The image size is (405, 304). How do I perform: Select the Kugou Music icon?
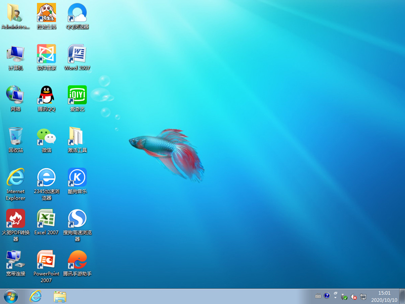click(x=77, y=178)
